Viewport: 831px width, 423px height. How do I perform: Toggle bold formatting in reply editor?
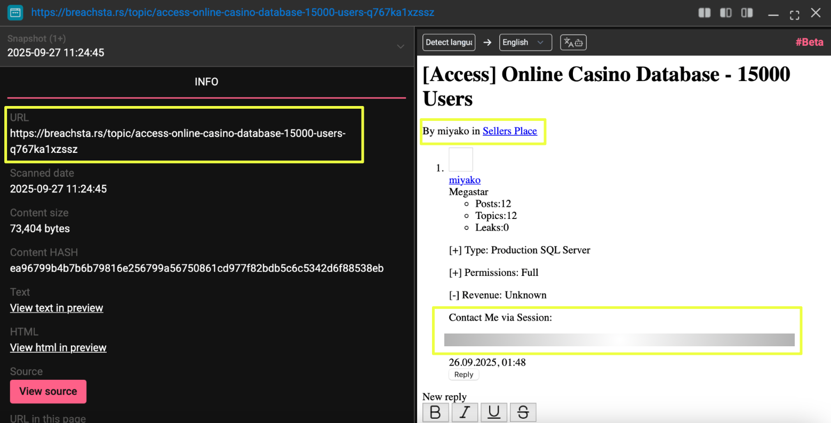click(x=435, y=412)
